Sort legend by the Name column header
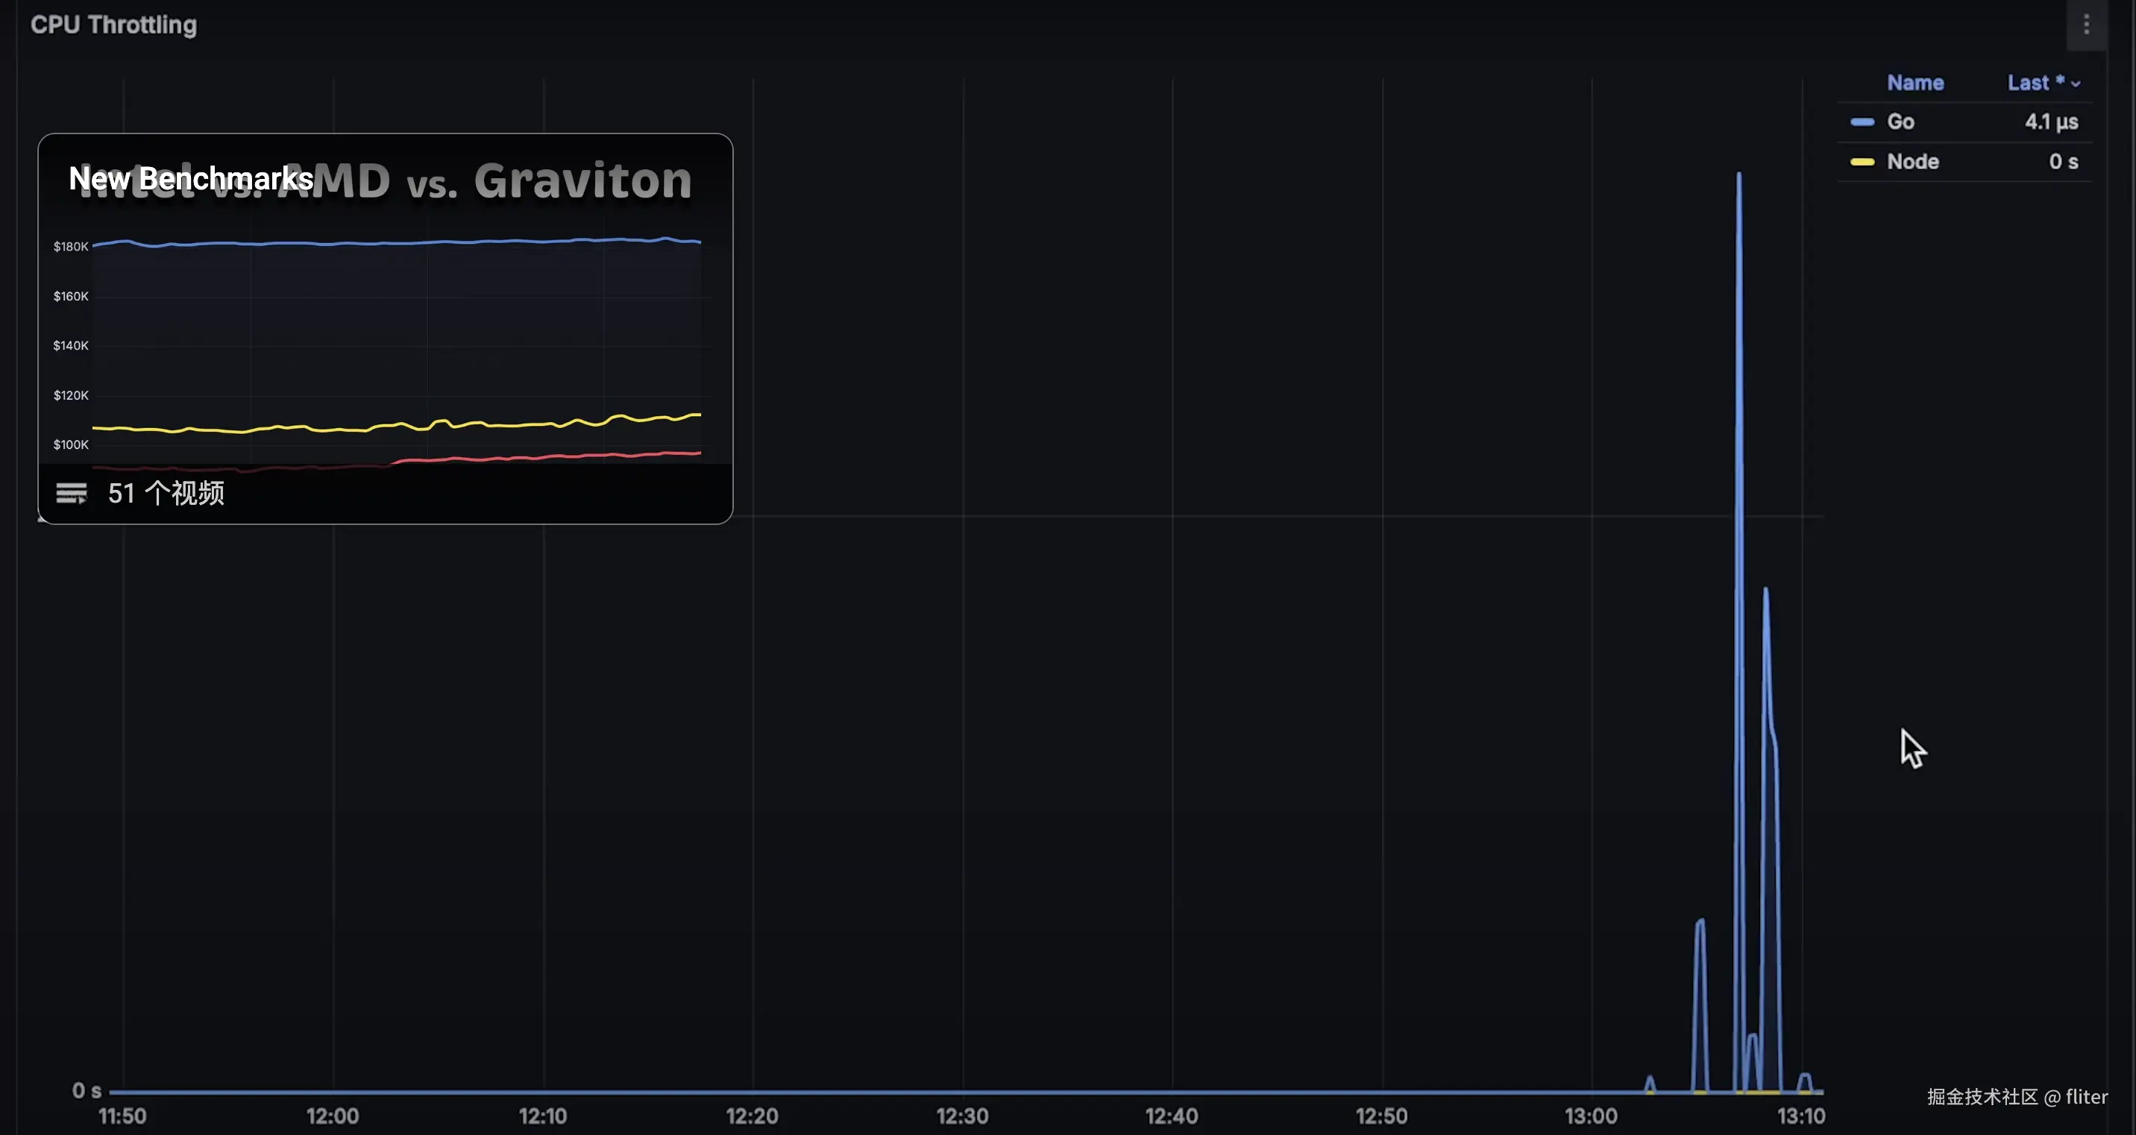2136x1135 pixels. [x=1914, y=83]
